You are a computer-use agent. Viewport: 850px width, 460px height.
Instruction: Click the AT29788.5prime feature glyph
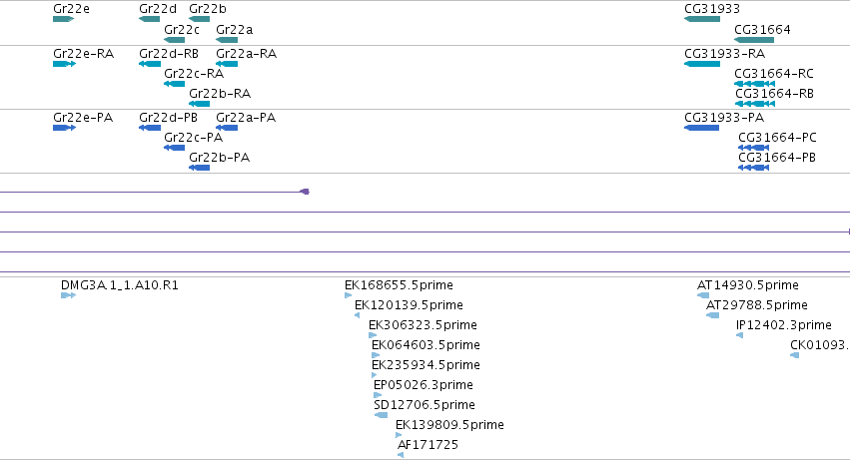tap(712, 315)
